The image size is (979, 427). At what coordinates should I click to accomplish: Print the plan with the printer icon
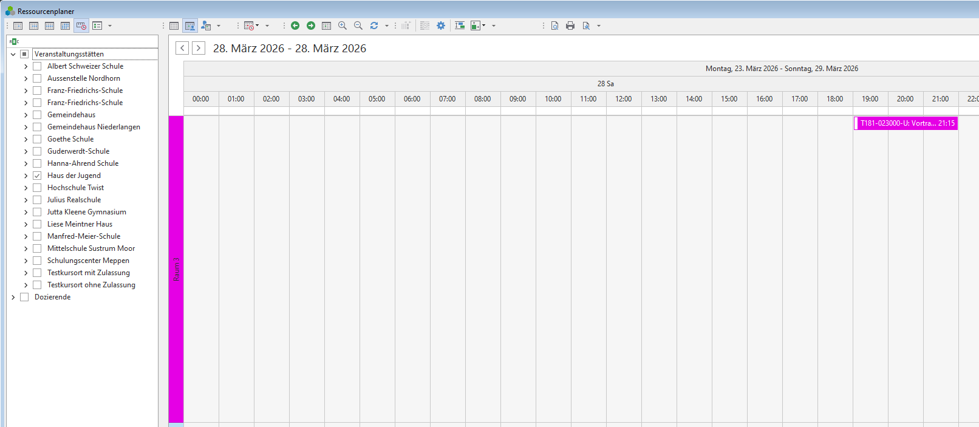point(570,26)
